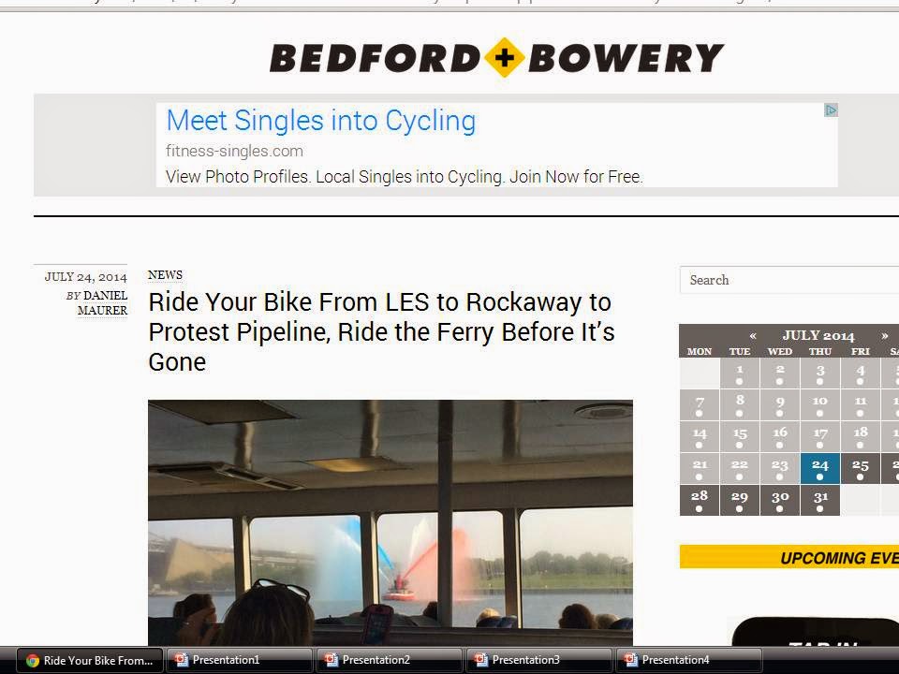Click the Upcoming Events banner
Image resolution: width=899 pixels, height=674 pixels.
[789, 556]
